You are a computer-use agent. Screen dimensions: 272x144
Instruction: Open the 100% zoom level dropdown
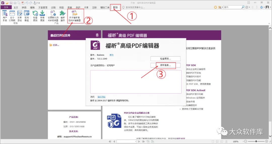pyautogui.click(x=243, y=141)
